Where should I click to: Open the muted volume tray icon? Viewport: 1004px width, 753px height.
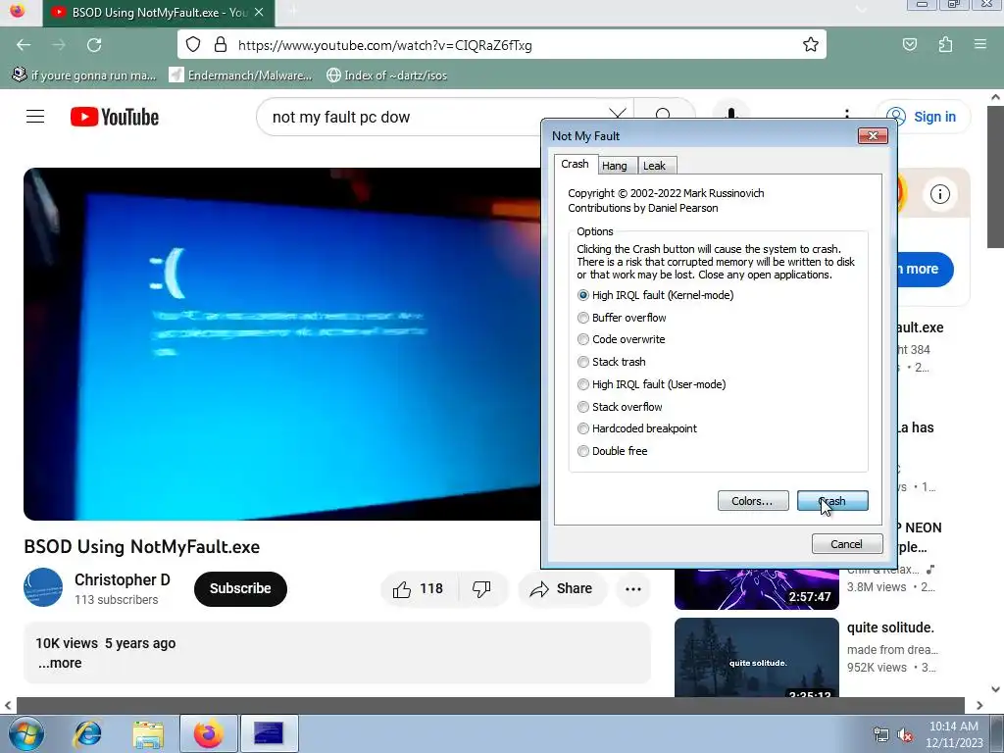pos(905,735)
